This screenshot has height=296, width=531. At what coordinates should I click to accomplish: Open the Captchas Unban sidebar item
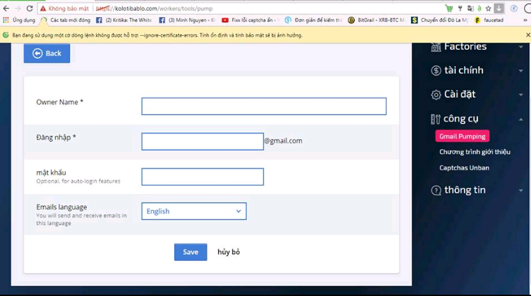tap(464, 168)
